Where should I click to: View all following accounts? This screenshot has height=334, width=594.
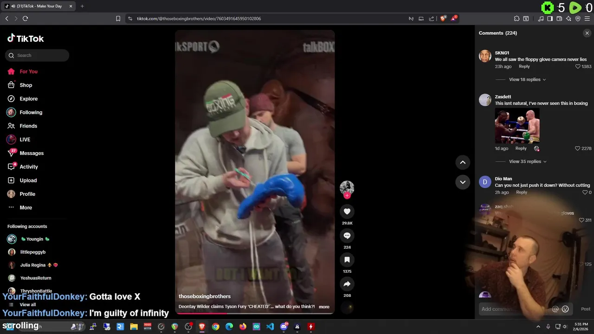(x=27, y=305)
